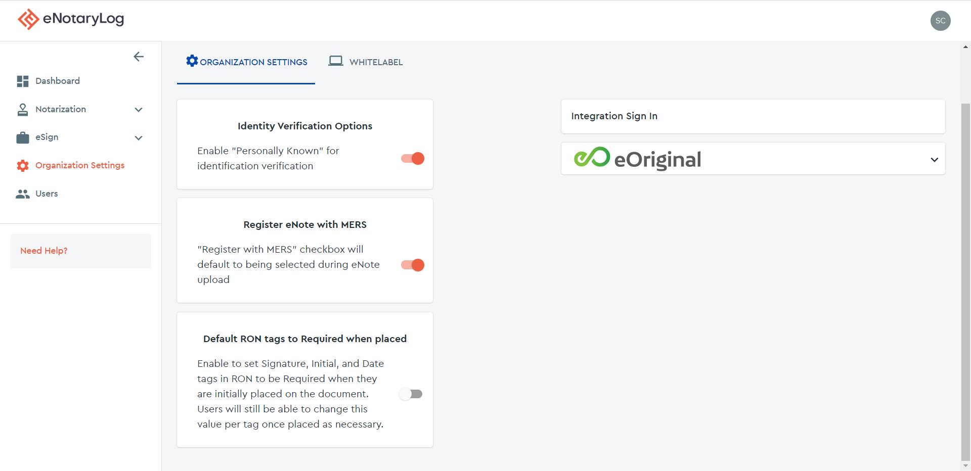Toggle off Personally Known identification verification
This screenshot has width=971, height=471.
click(x=413, y=159)
